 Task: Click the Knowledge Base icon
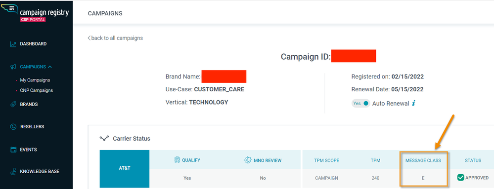coord(13,172)
